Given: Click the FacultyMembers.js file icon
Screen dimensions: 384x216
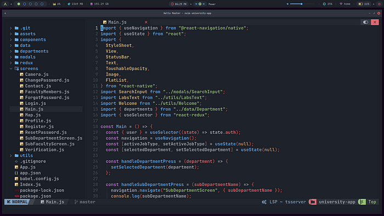Looking at the screenshot, I should click(21, 92).
